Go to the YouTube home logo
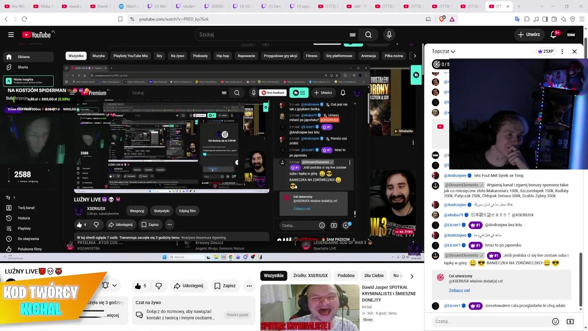Screen dimensions: 588x331 click(x=36, y=34)
